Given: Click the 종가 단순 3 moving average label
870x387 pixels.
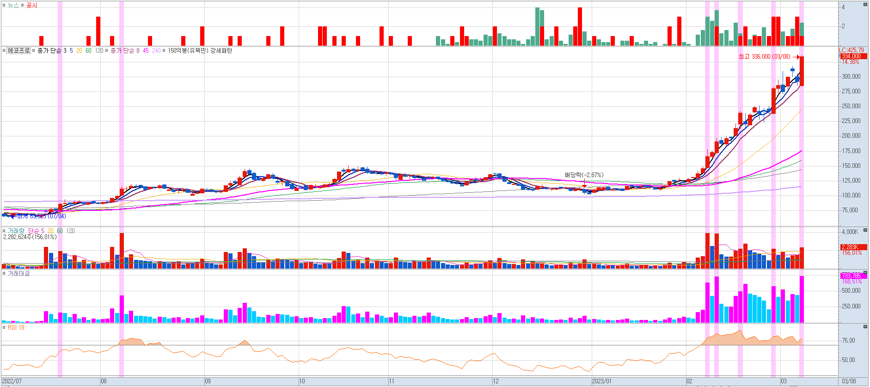Looking at the screenshot, I should [52, 51].
